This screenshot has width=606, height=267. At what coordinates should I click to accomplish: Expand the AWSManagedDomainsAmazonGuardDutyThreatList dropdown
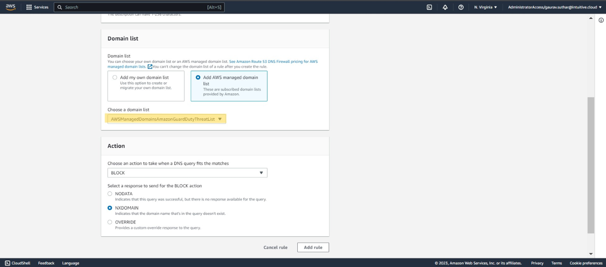tap(166, 119)
